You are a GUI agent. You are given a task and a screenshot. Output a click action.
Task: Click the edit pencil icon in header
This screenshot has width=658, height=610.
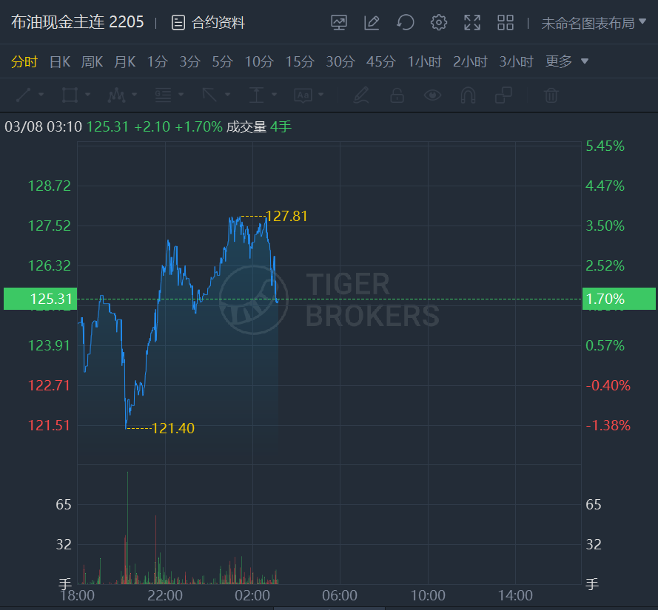click(372, 22)
